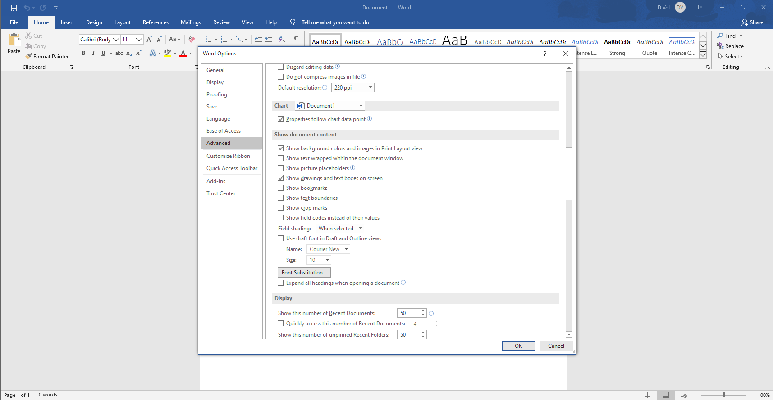Open the draft font Name Courier New dropdown
Image resolution: width=773 pixels, height=400 pixels.
click(328, 249)
